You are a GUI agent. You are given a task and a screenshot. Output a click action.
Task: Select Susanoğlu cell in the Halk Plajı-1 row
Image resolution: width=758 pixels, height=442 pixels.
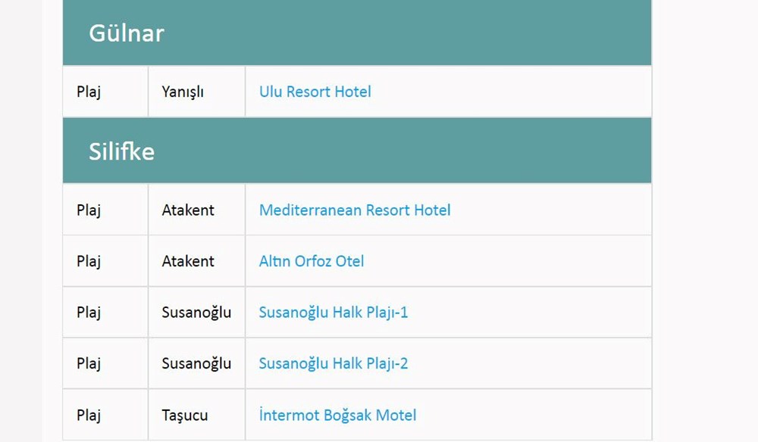[x=196, y=313]
